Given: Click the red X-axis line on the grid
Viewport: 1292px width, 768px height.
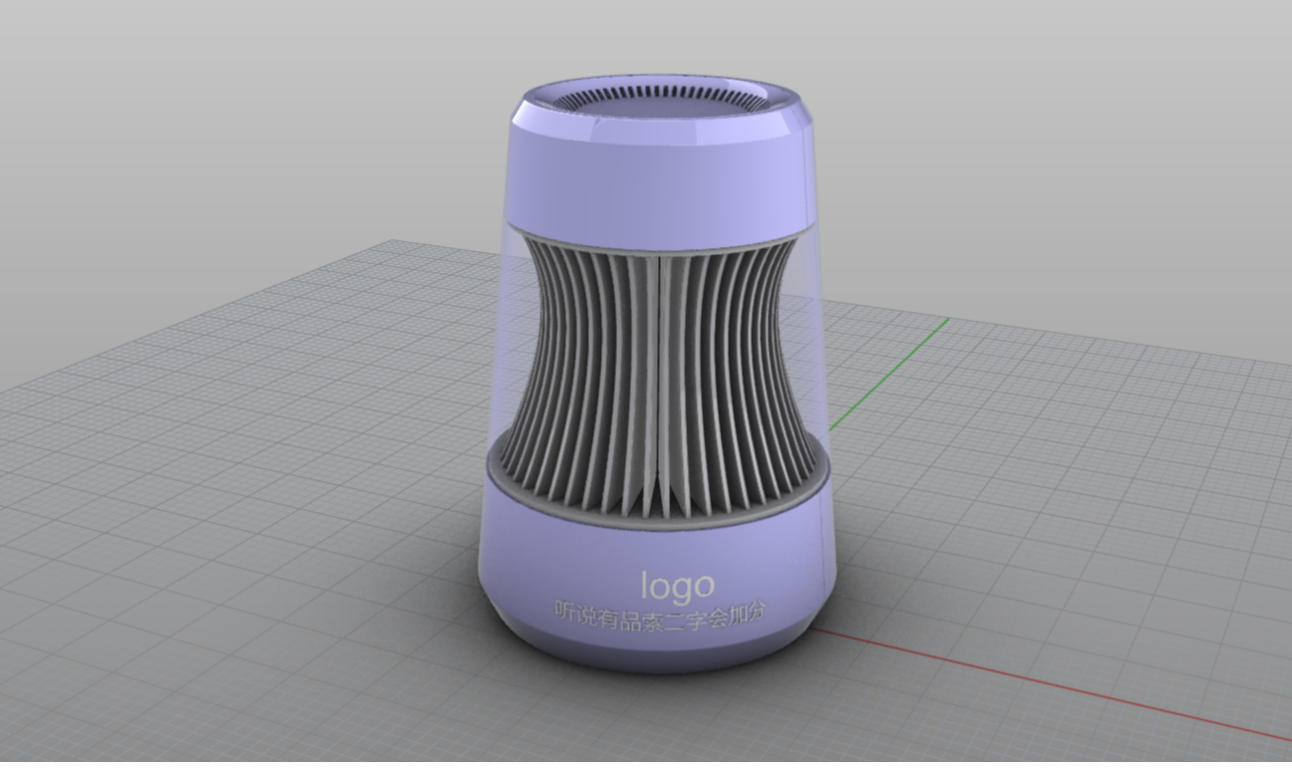Looking at the screenshot, I should 1047,687.
